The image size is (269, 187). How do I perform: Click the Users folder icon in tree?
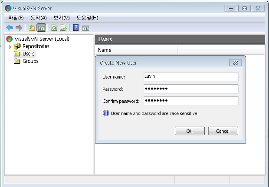click(17, 54)
